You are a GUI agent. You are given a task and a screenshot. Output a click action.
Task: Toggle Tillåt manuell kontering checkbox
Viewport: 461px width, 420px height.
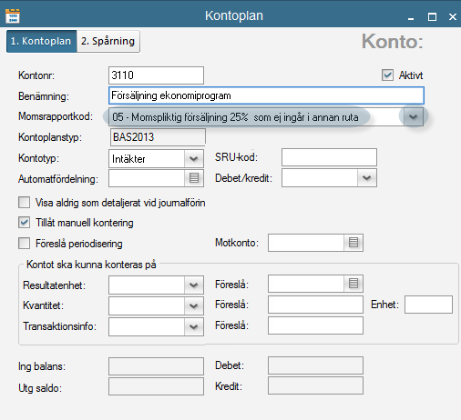coord(24,223)
